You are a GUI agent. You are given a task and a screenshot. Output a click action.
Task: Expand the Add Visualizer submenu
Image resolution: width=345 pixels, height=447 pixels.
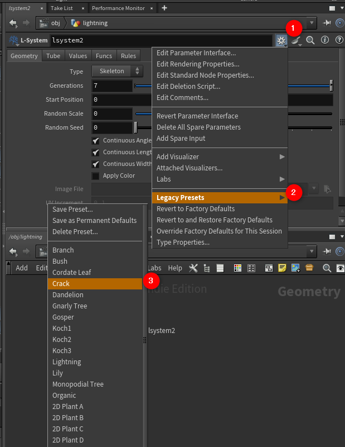click(x=220, y=157)
